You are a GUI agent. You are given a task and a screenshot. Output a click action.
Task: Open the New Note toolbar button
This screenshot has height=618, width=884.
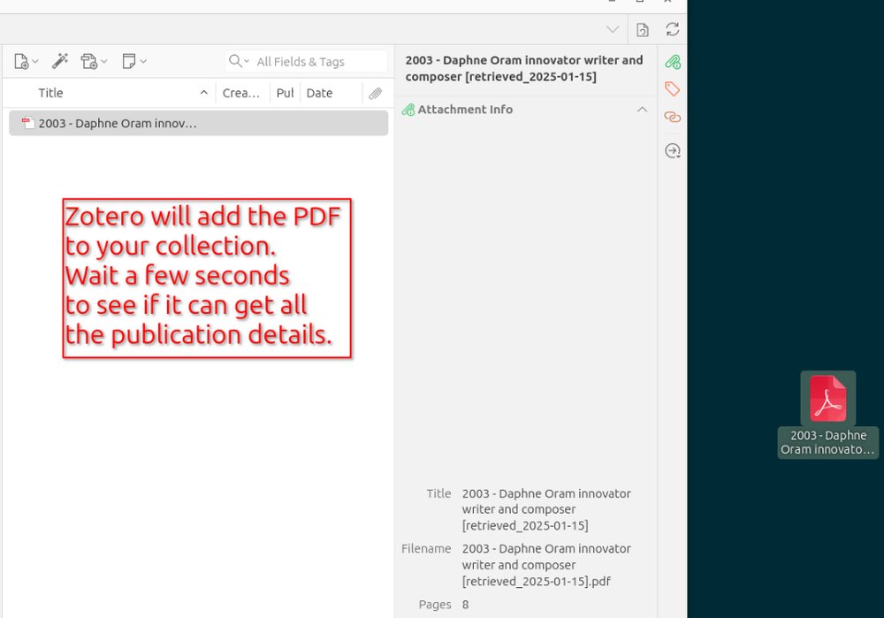click(134, 61)
